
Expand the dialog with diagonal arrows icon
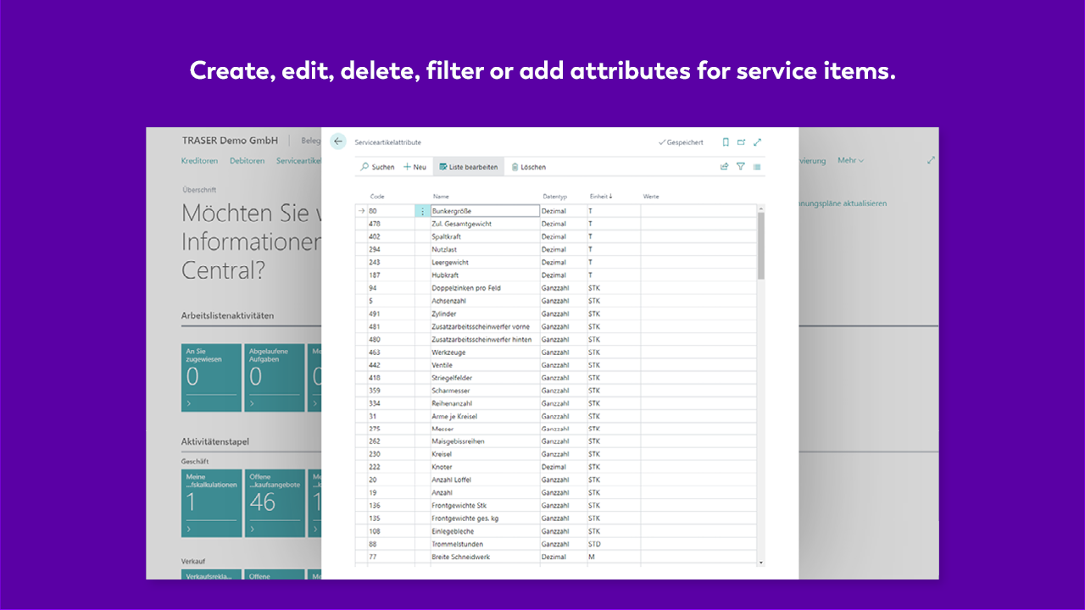pyautogui.click(x=757, y=142)
